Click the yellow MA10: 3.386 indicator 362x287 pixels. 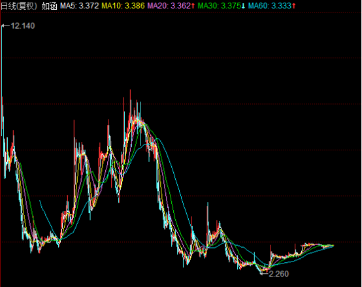pyautogui.click(x=123, y=6)
